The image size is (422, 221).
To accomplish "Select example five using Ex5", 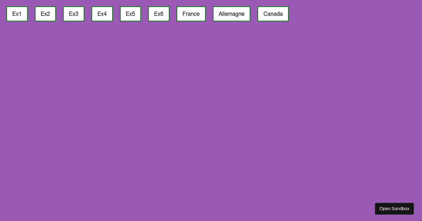I will pos(130,14).
